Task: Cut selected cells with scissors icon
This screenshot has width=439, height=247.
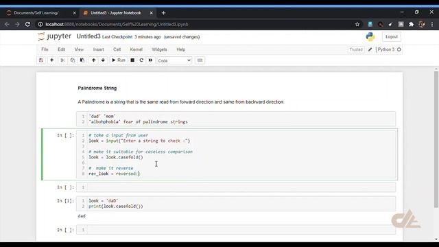Action: pos(62,60)
